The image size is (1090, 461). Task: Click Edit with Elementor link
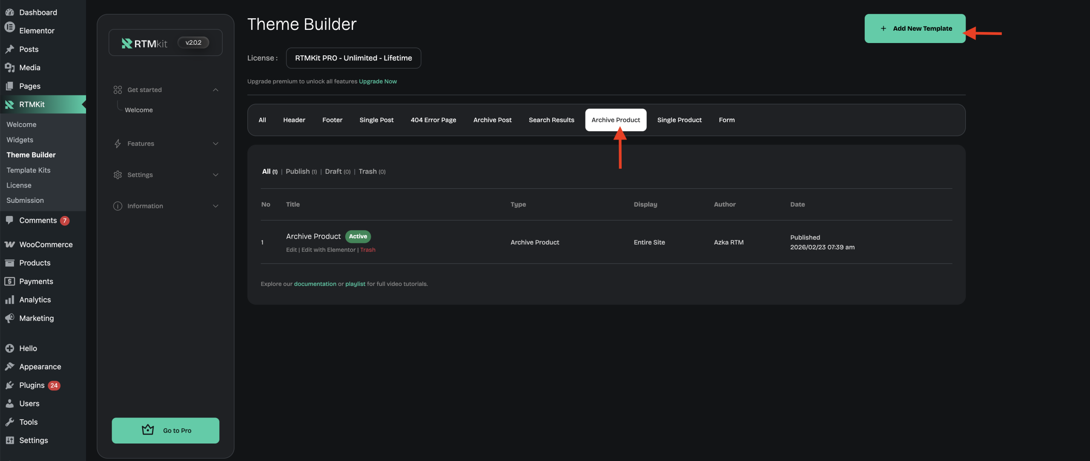point(328,250)
